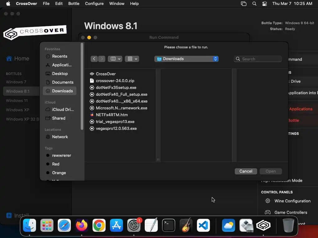Open the item grouping dropdown
This screenshot has width=318, height=238.
point(132,59)
